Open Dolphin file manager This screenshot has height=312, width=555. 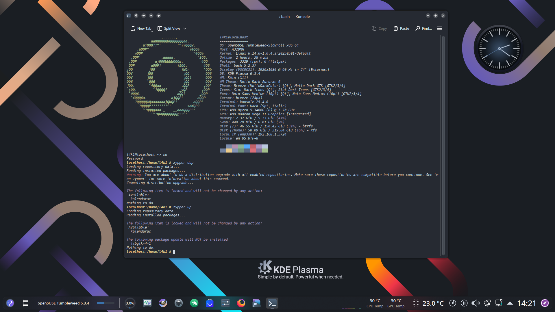[257, 303]
